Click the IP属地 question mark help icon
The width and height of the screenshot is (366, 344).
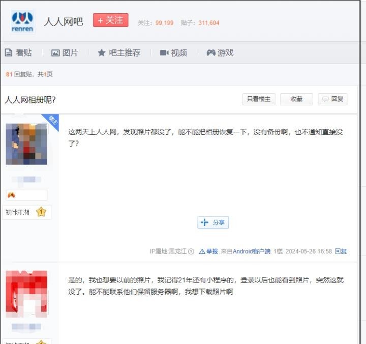pos(191,251)
